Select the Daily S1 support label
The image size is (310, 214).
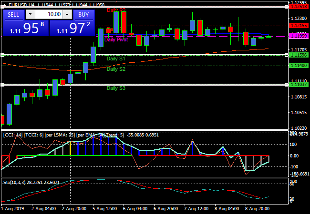(116, 58)
